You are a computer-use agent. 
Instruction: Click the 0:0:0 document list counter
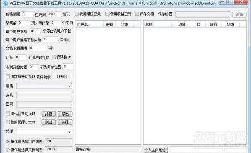(x=58, y=149)
